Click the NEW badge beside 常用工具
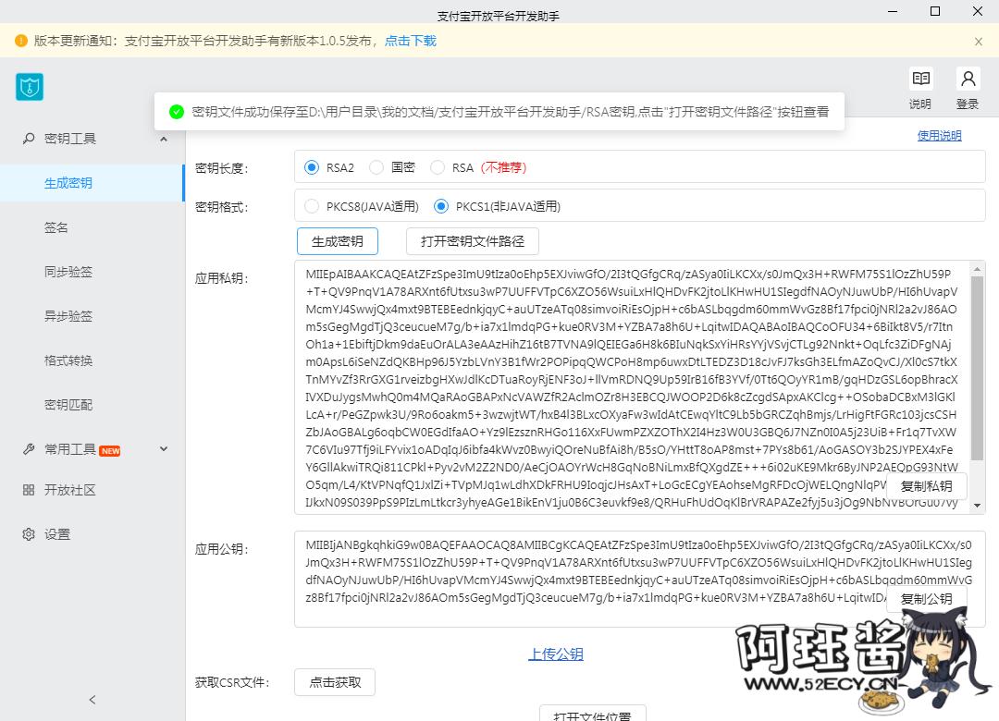The height and width of the screenshot is (721, 999). (x=110, y=451)
